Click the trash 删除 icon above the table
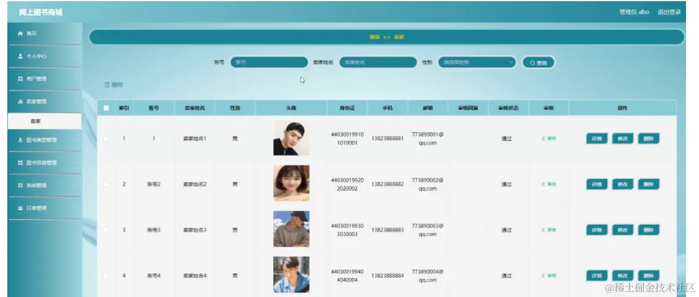 pyautogui.click(x=106, y=85)
